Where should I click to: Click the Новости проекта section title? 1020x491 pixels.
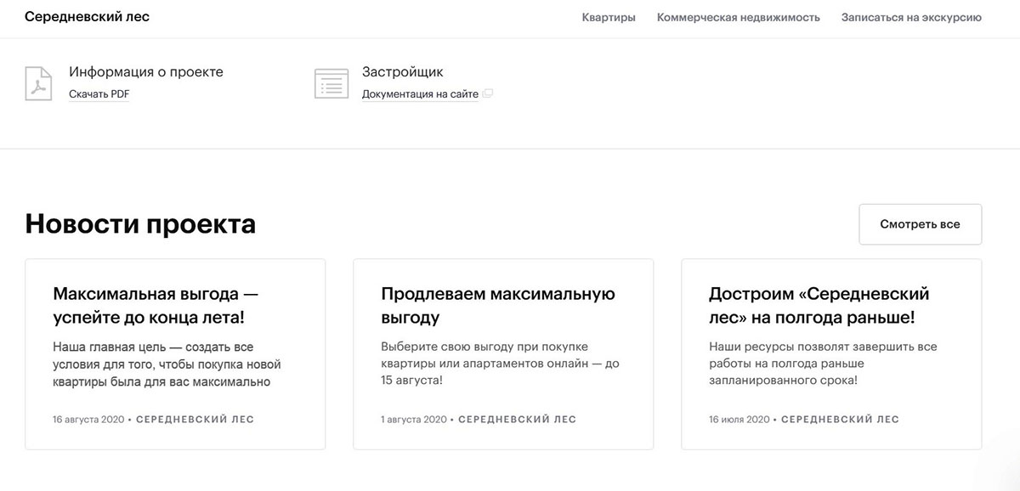click(140, 224)
